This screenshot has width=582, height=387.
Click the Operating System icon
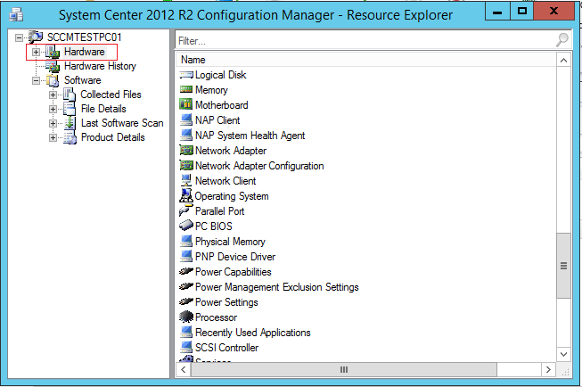tap(186, 195)
